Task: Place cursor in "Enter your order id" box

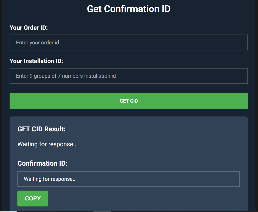Action: point(129,43)
